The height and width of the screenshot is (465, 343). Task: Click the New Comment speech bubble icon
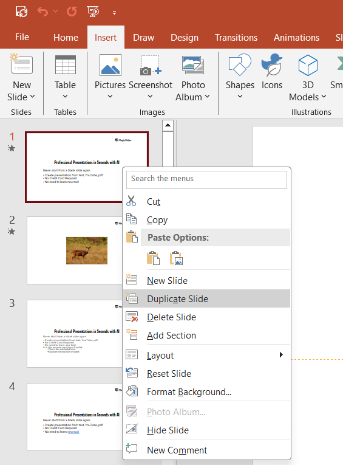tap(132, 449)
